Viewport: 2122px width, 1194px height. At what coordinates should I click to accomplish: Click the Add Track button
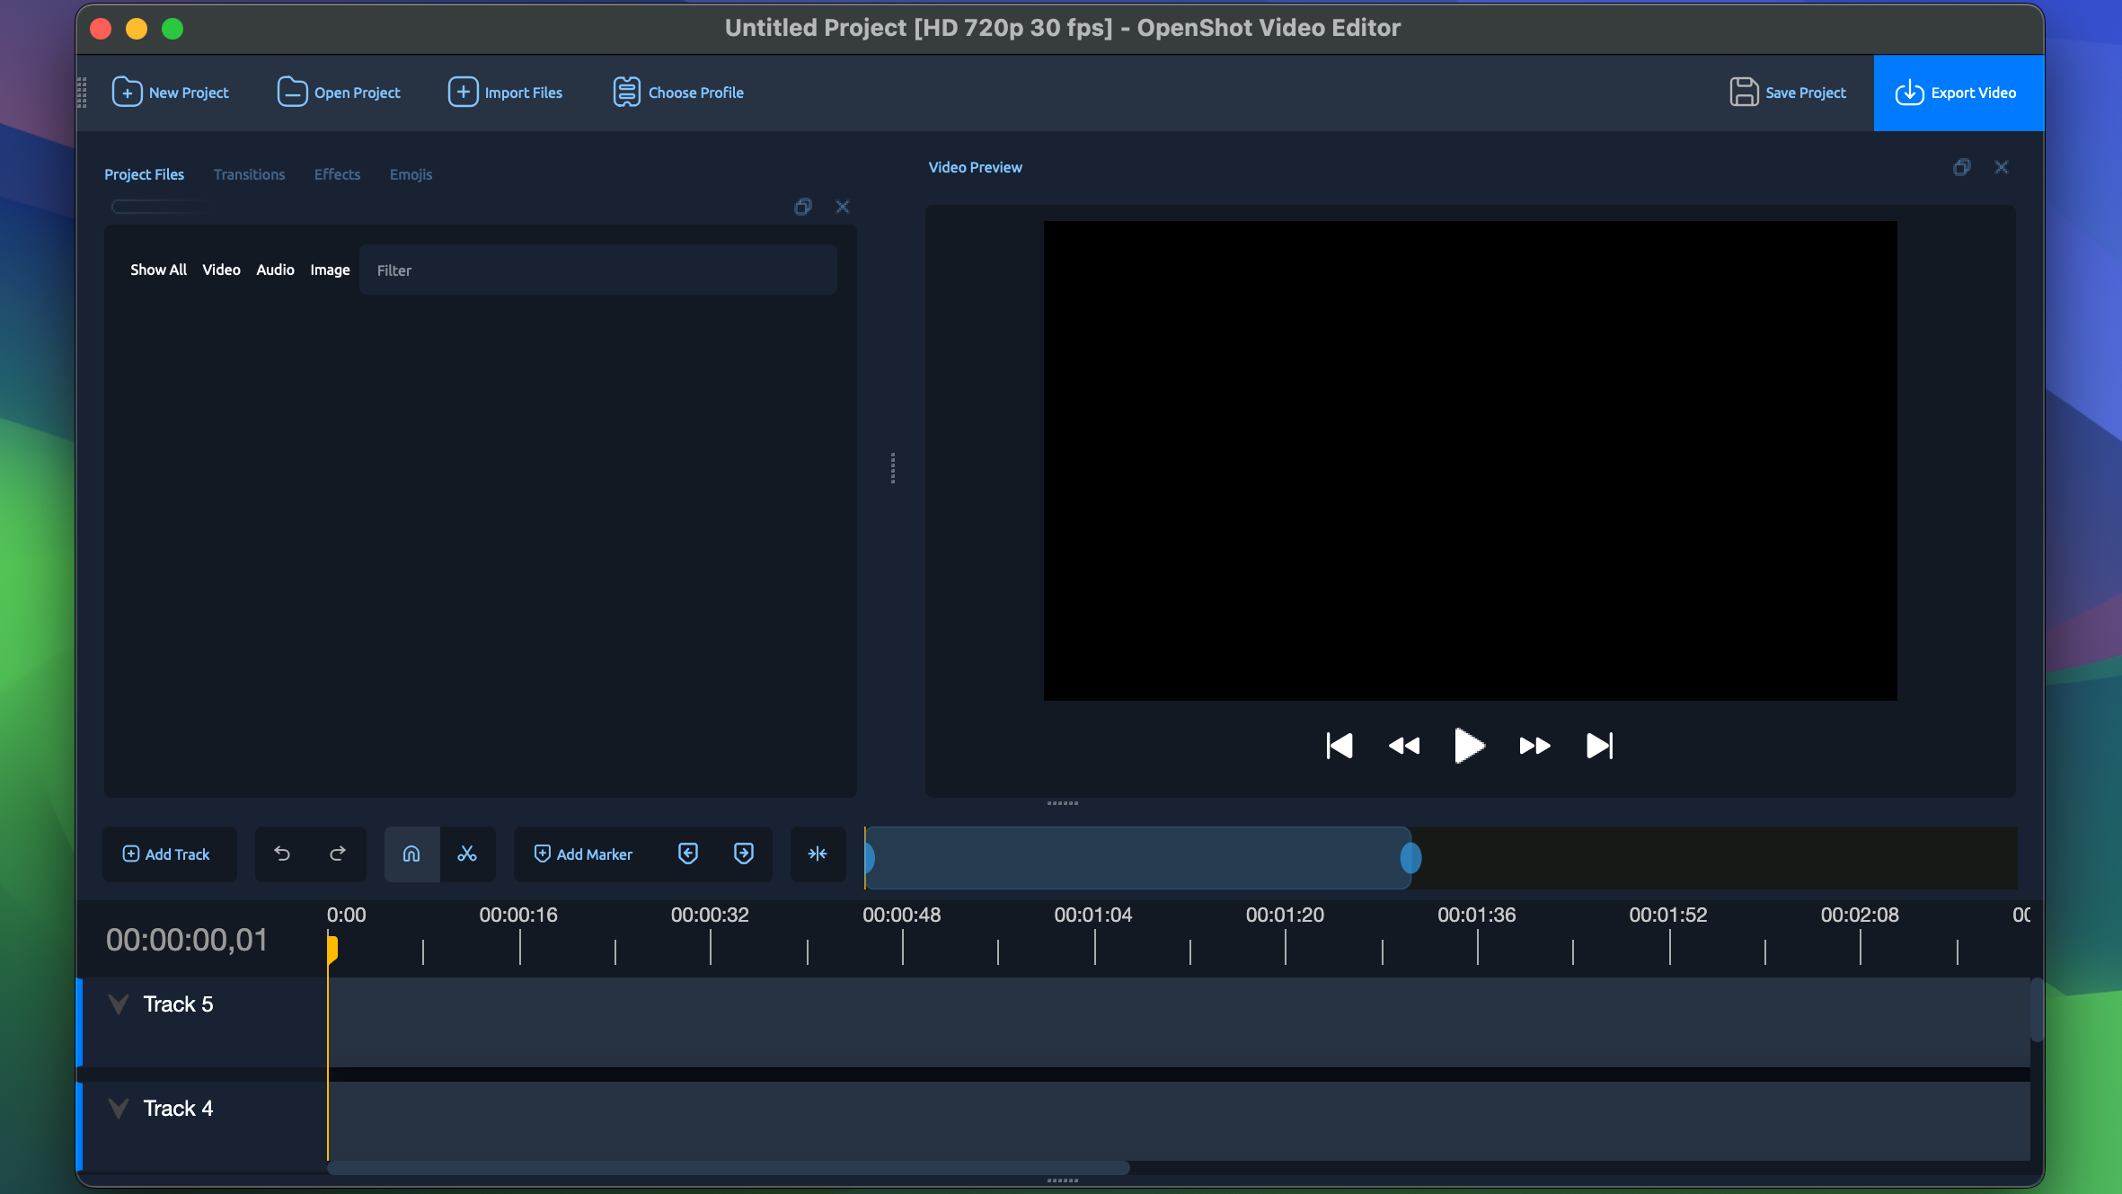point(167,853)
